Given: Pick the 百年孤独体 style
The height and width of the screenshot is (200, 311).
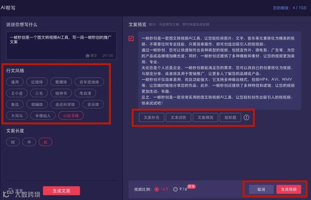Looking at the screenshot, I should click(x=89, y=82).
